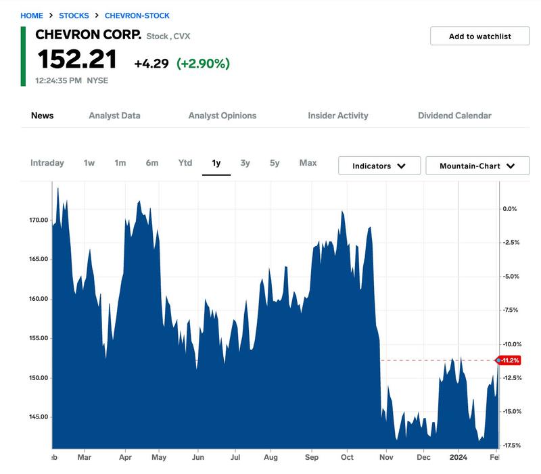Expand the Indicators dropdown
Image resolution: width=541 pixels, height=474 pixels.
pos(379,166)
